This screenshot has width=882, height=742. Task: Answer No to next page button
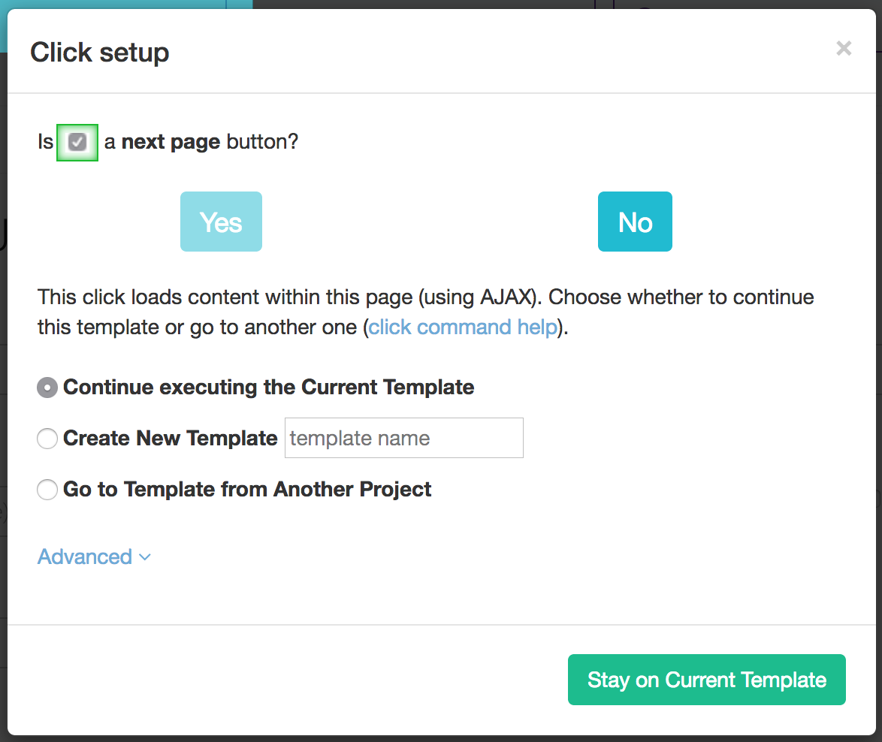635,222
